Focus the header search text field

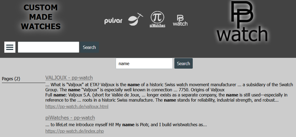[48, 47]
